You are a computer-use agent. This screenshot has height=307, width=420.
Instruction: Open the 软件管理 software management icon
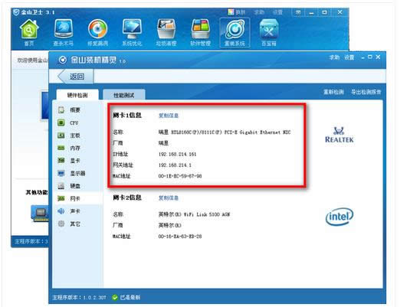(x=200, y=33)
